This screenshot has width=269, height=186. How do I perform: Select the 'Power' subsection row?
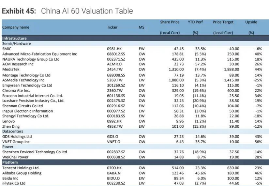pos(135,147)
